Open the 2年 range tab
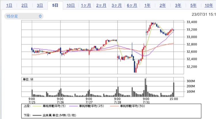 tap(163, 5)
